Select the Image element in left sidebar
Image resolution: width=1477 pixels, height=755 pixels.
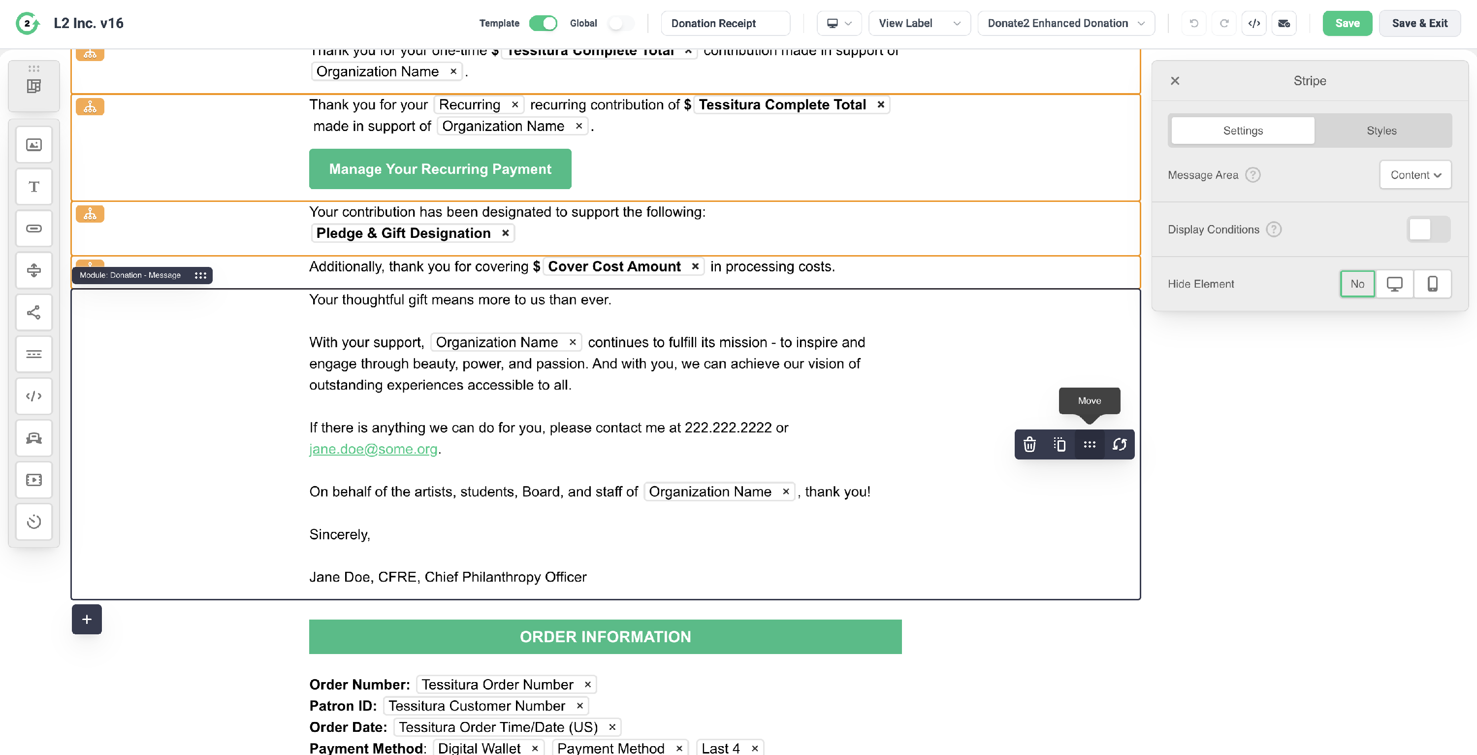click(34, 145)
